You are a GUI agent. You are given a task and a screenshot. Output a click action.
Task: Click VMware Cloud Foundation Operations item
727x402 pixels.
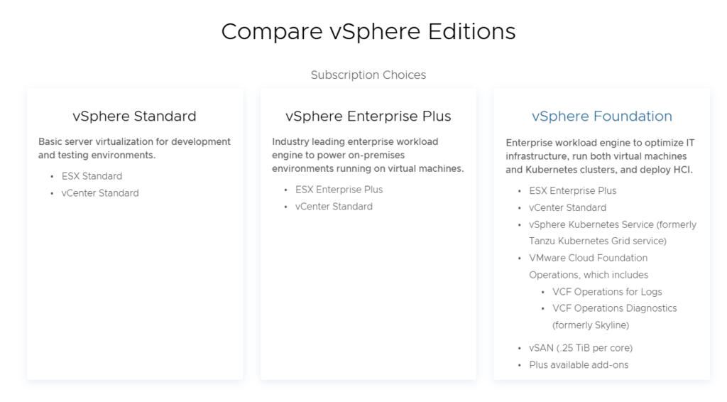point(589,266)
